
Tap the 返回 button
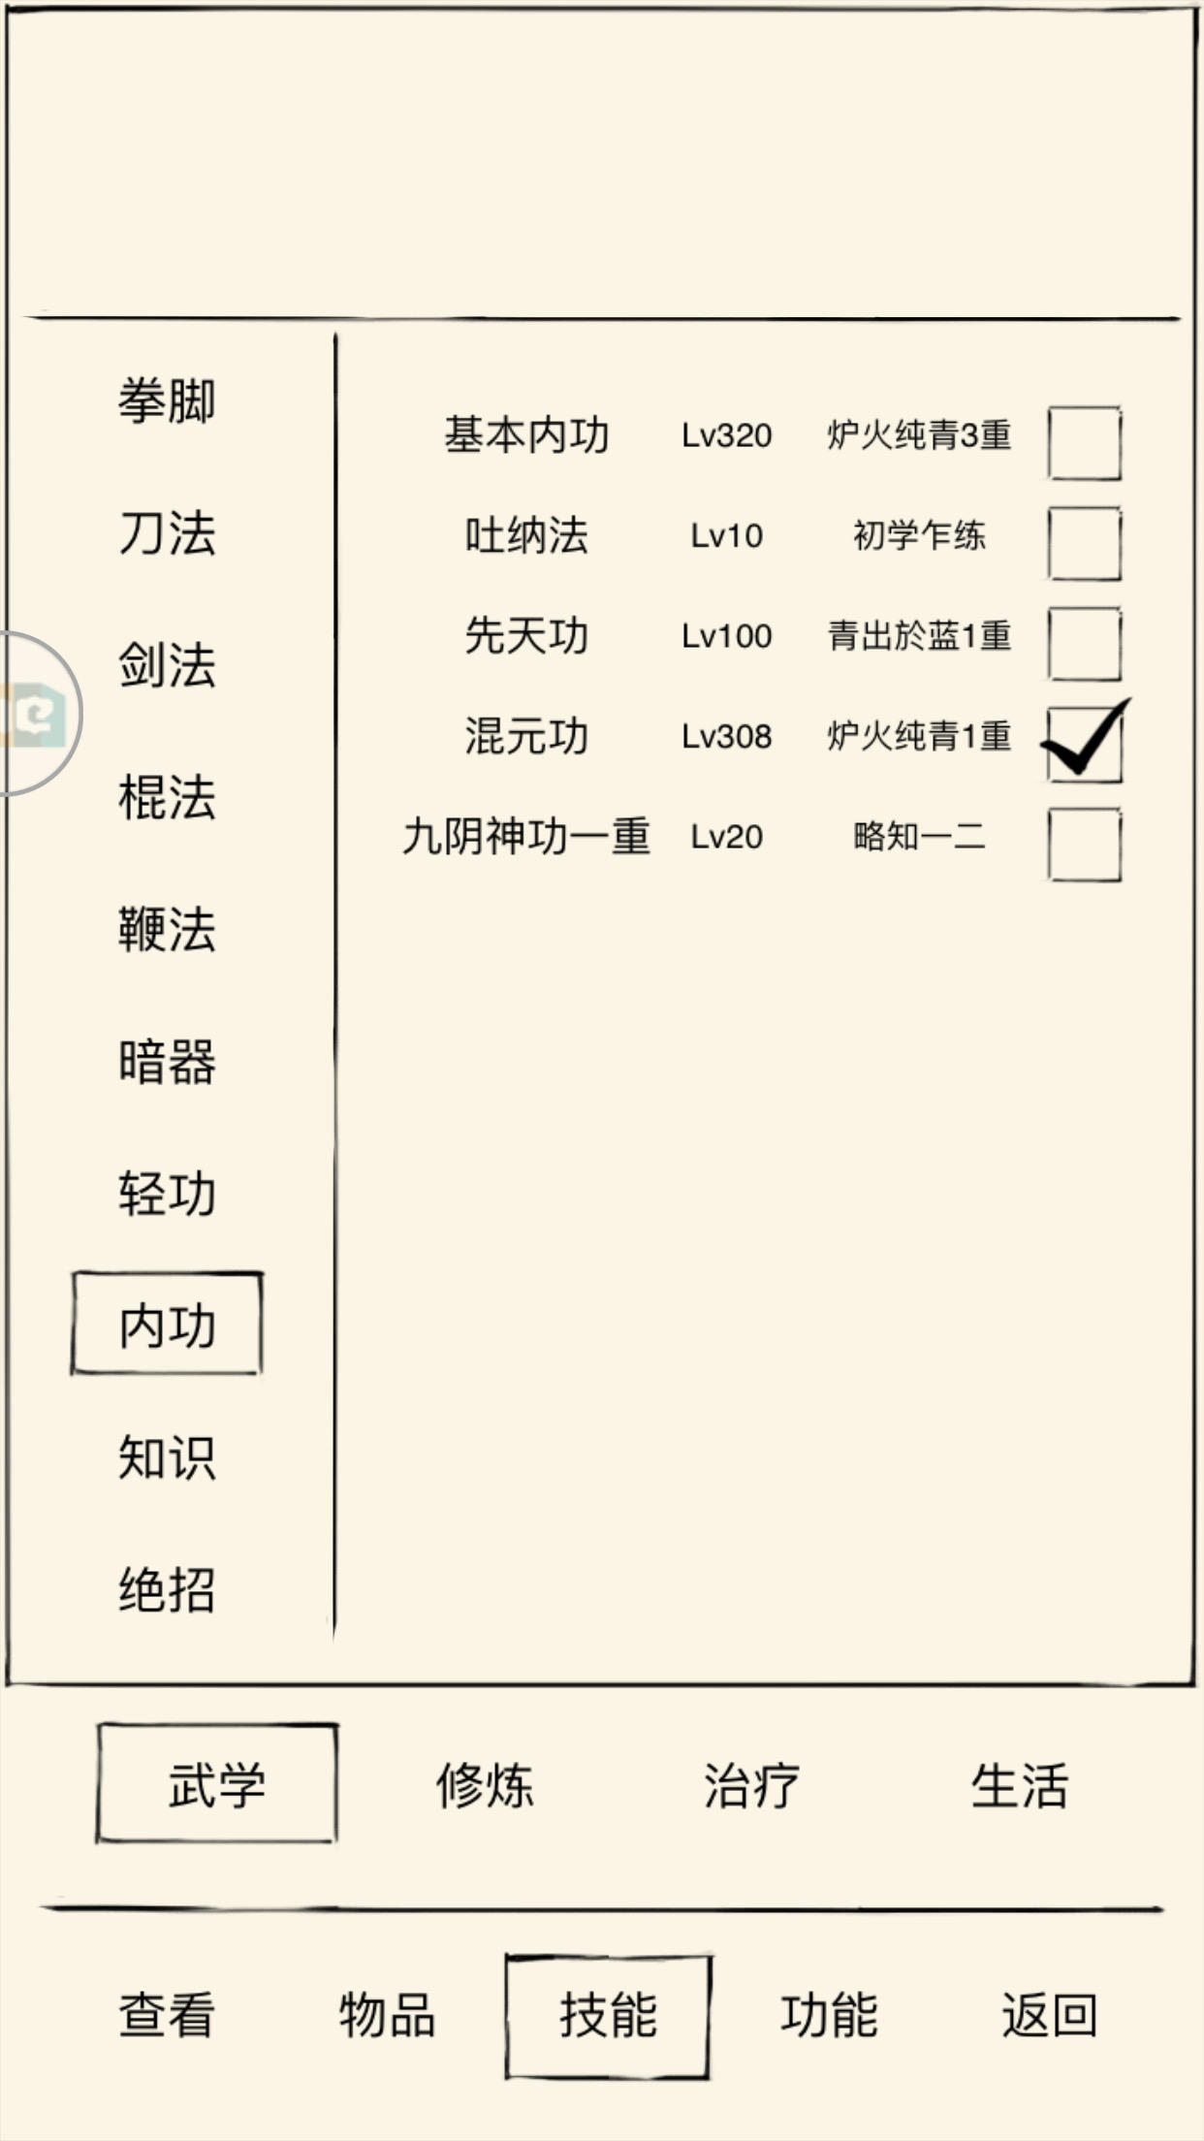pos(1049,2015)
